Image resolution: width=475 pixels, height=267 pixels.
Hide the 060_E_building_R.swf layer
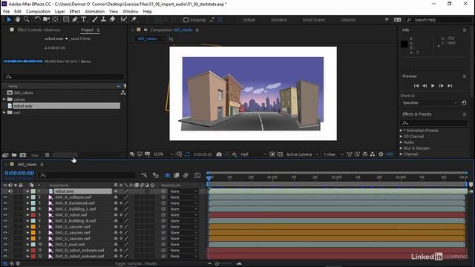point(5,221)
